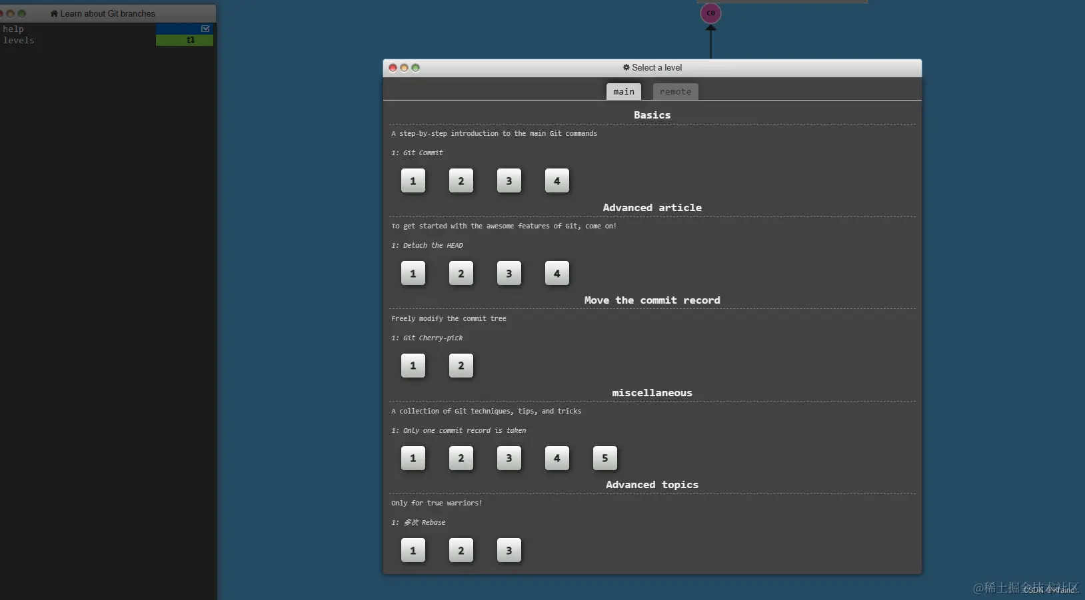Open Advanced topics level 3
The width and height of the screenshot is (1085, 600).
coord(509,551)
